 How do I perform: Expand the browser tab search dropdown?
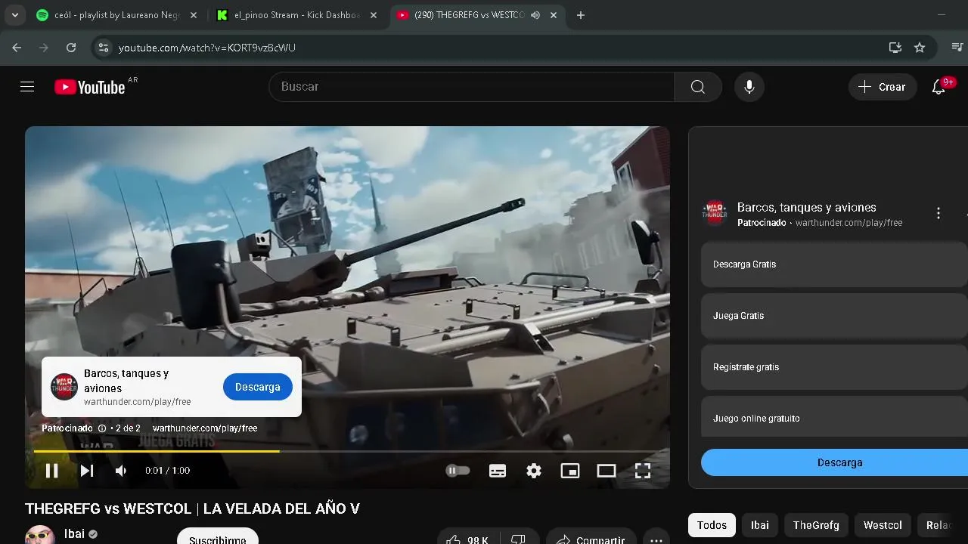point(15,15)
